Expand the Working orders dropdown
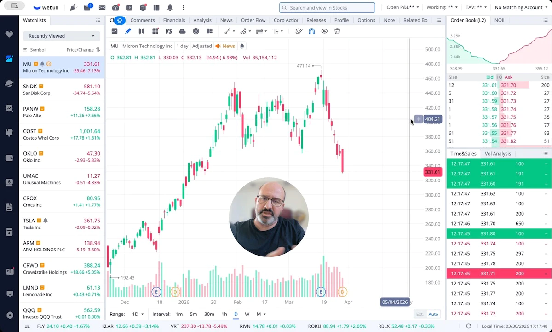552x332 pixels. point(443,7)
